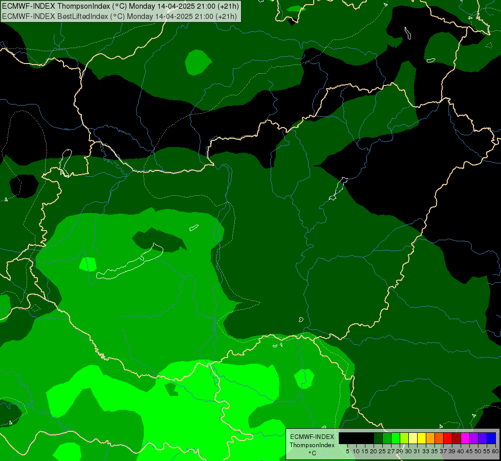The height and width of the screenshot is (461, 501).
Task: Click the legend tick value 20
Action: [x=374, y=451]
